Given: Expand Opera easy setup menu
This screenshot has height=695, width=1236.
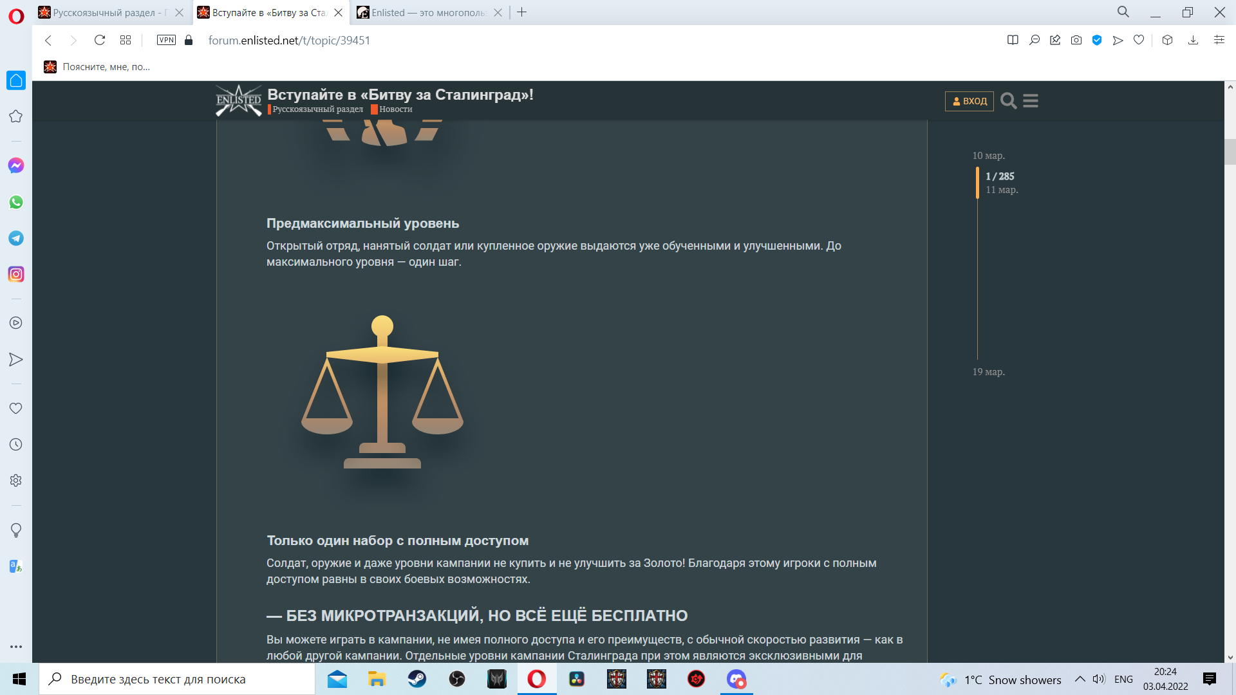Looking at the screenshot, I should pyautogui.click(x=1219, y=40).
